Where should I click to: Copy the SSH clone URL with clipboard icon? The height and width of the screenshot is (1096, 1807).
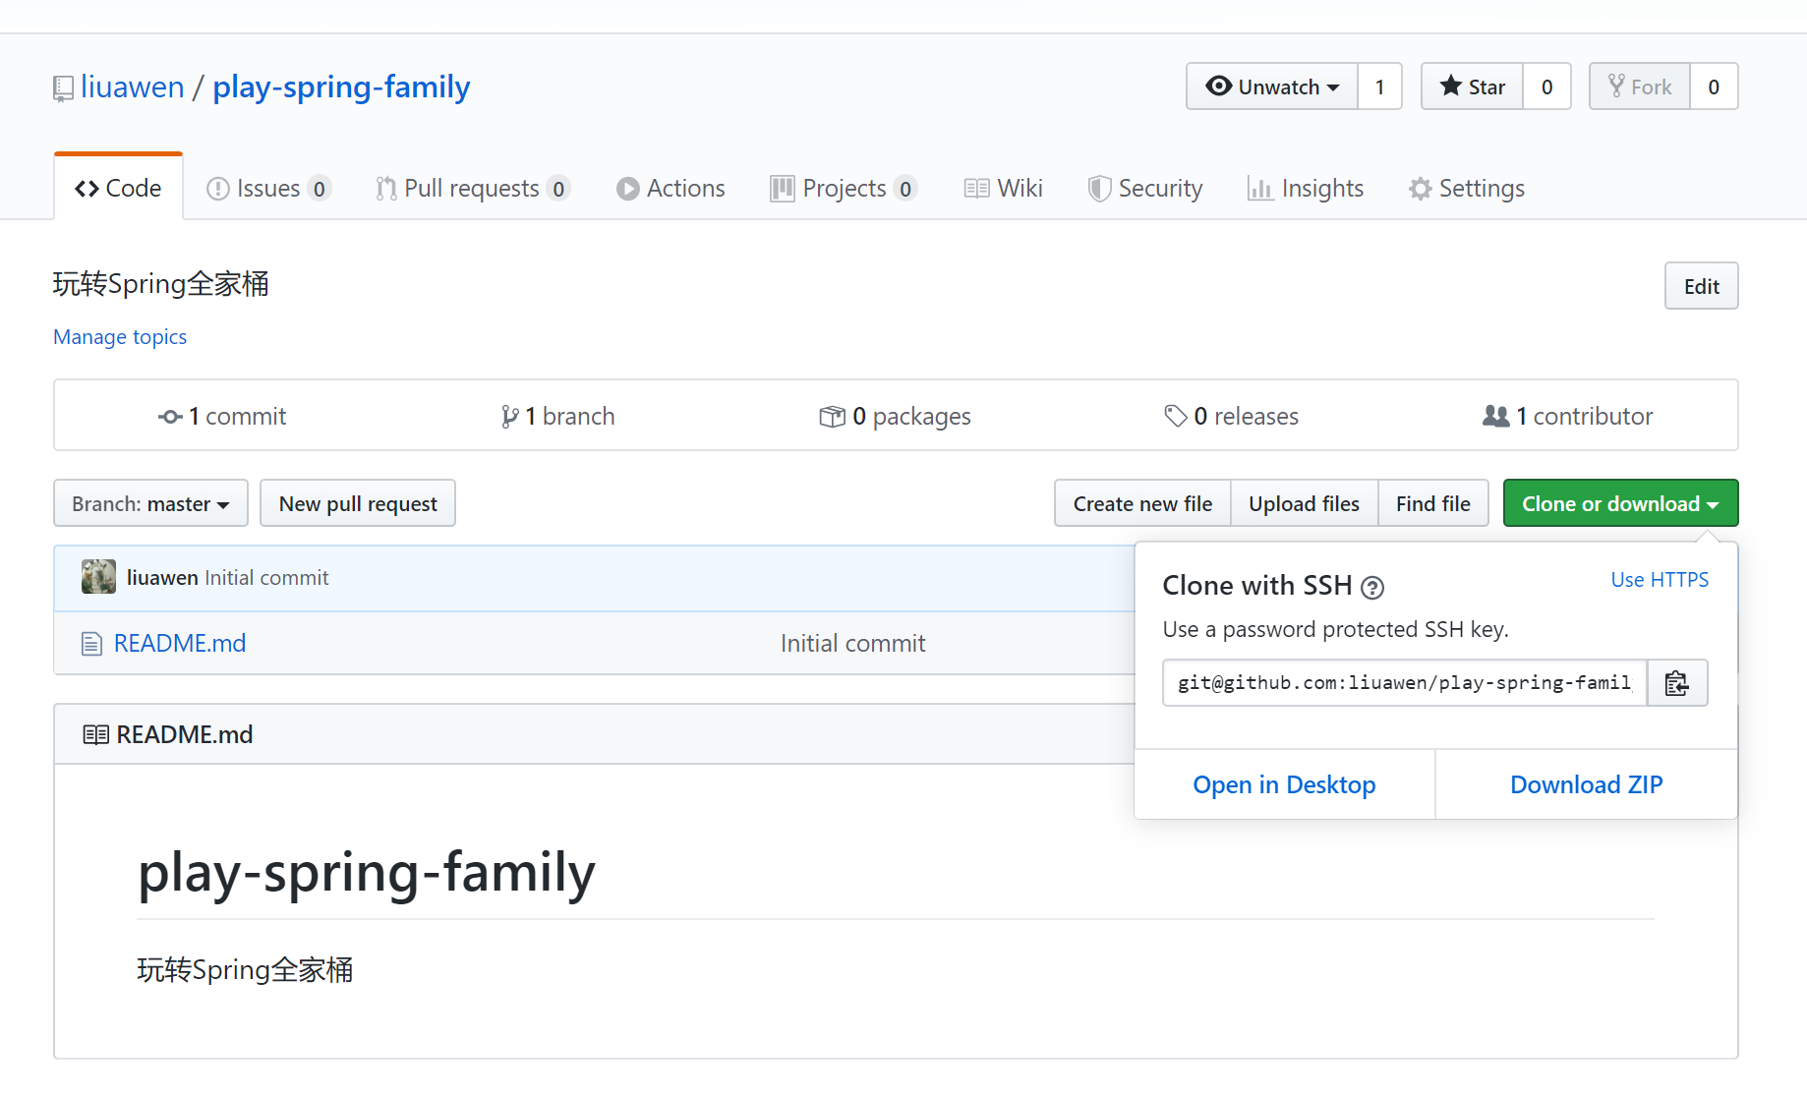tap(1677, 683)
